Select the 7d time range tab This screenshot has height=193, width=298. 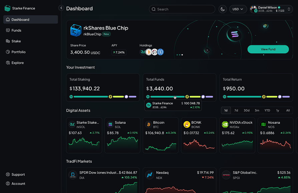click(x=236, y=110)
